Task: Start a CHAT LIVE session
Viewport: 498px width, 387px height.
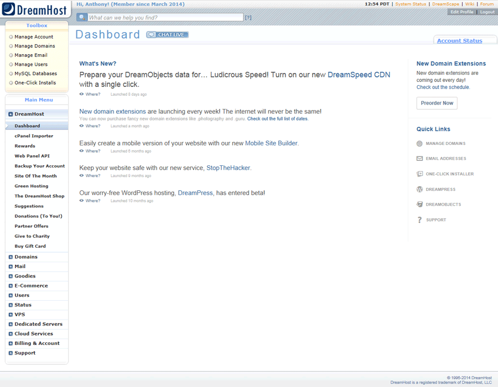Action: 167,35
